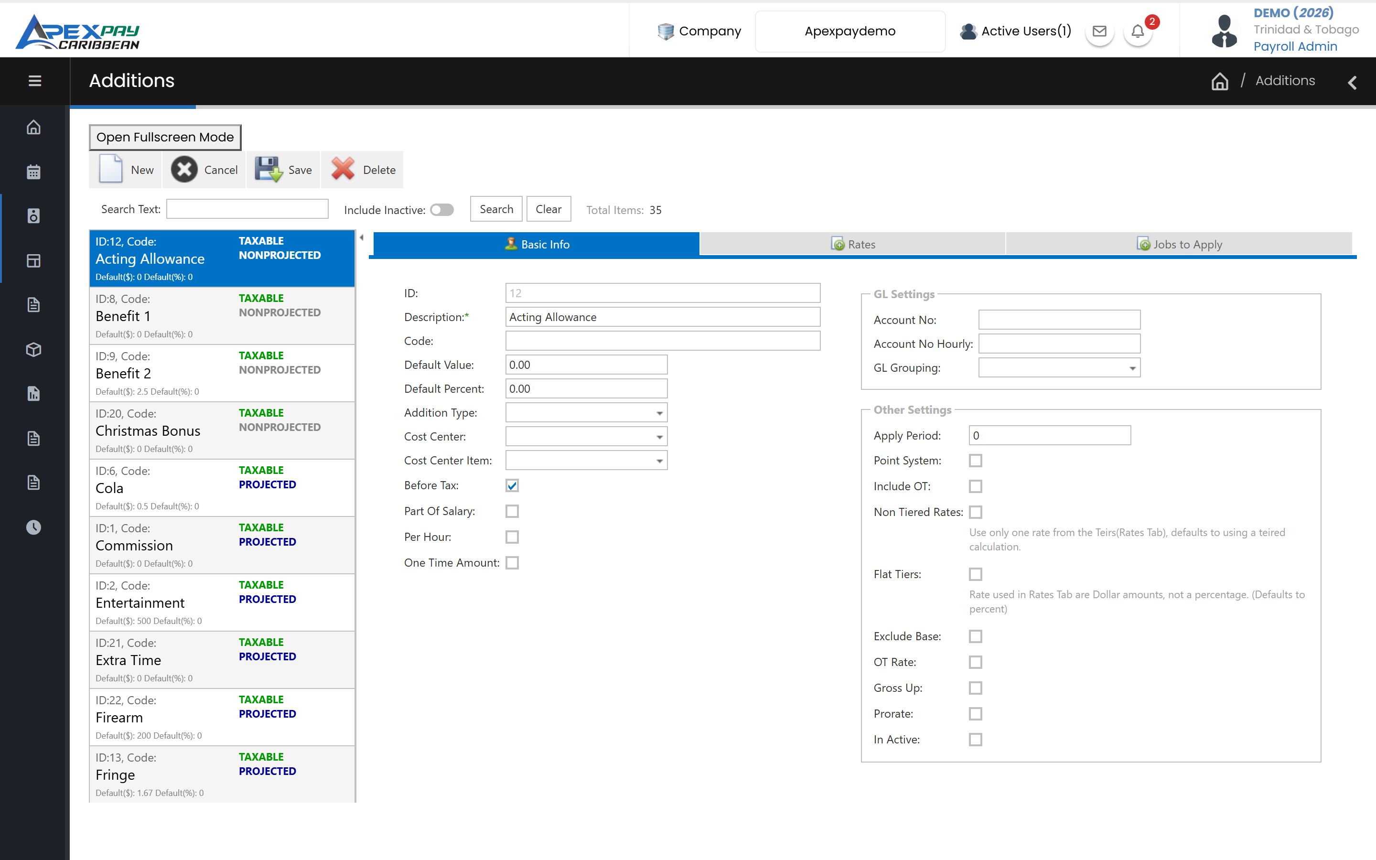
Task: Click Active Users(1) link
Action: click(1015, 31)
